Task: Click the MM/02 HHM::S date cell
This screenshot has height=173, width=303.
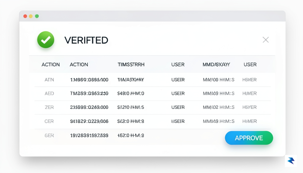Action: click(x=219, y=107)
